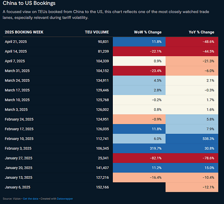
Task: Click the -12.1% YoY cell
Action: pyautogui.click(x=192, y=187)
